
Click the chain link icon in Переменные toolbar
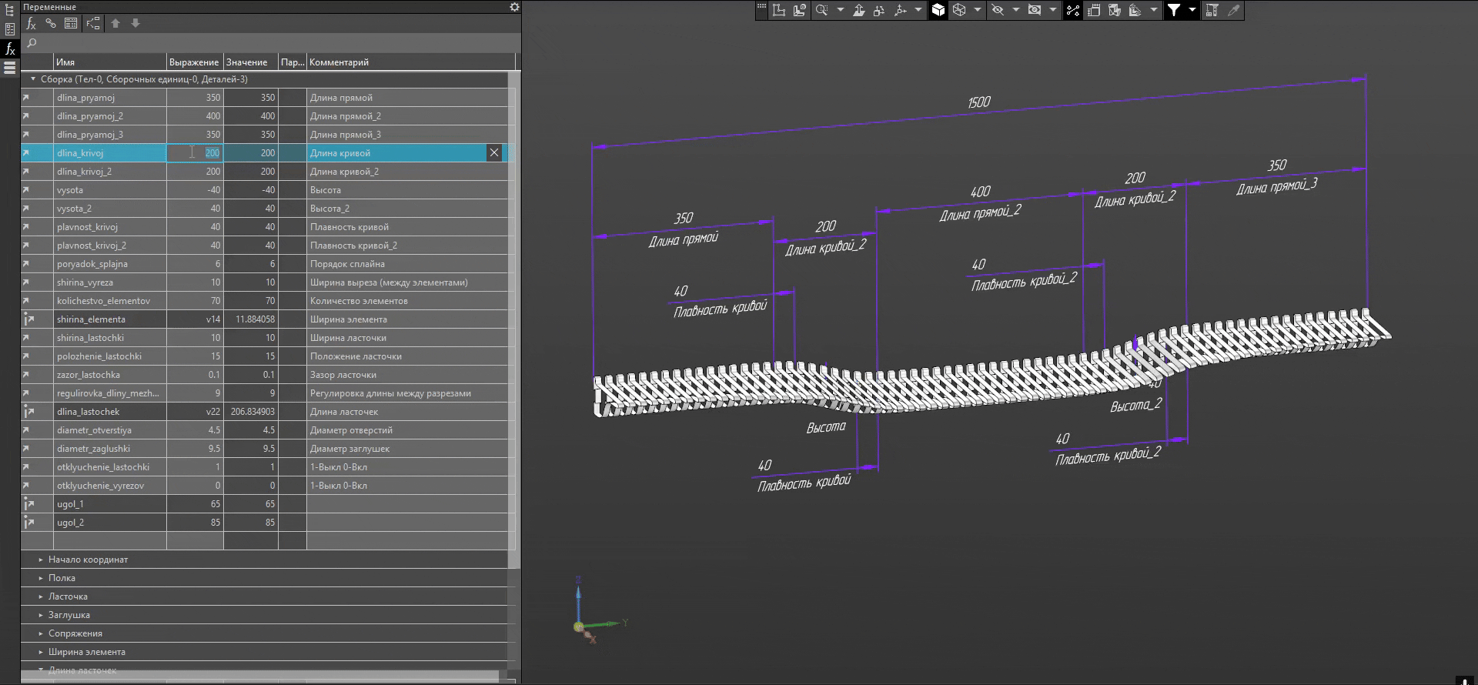tap(51, 23)
